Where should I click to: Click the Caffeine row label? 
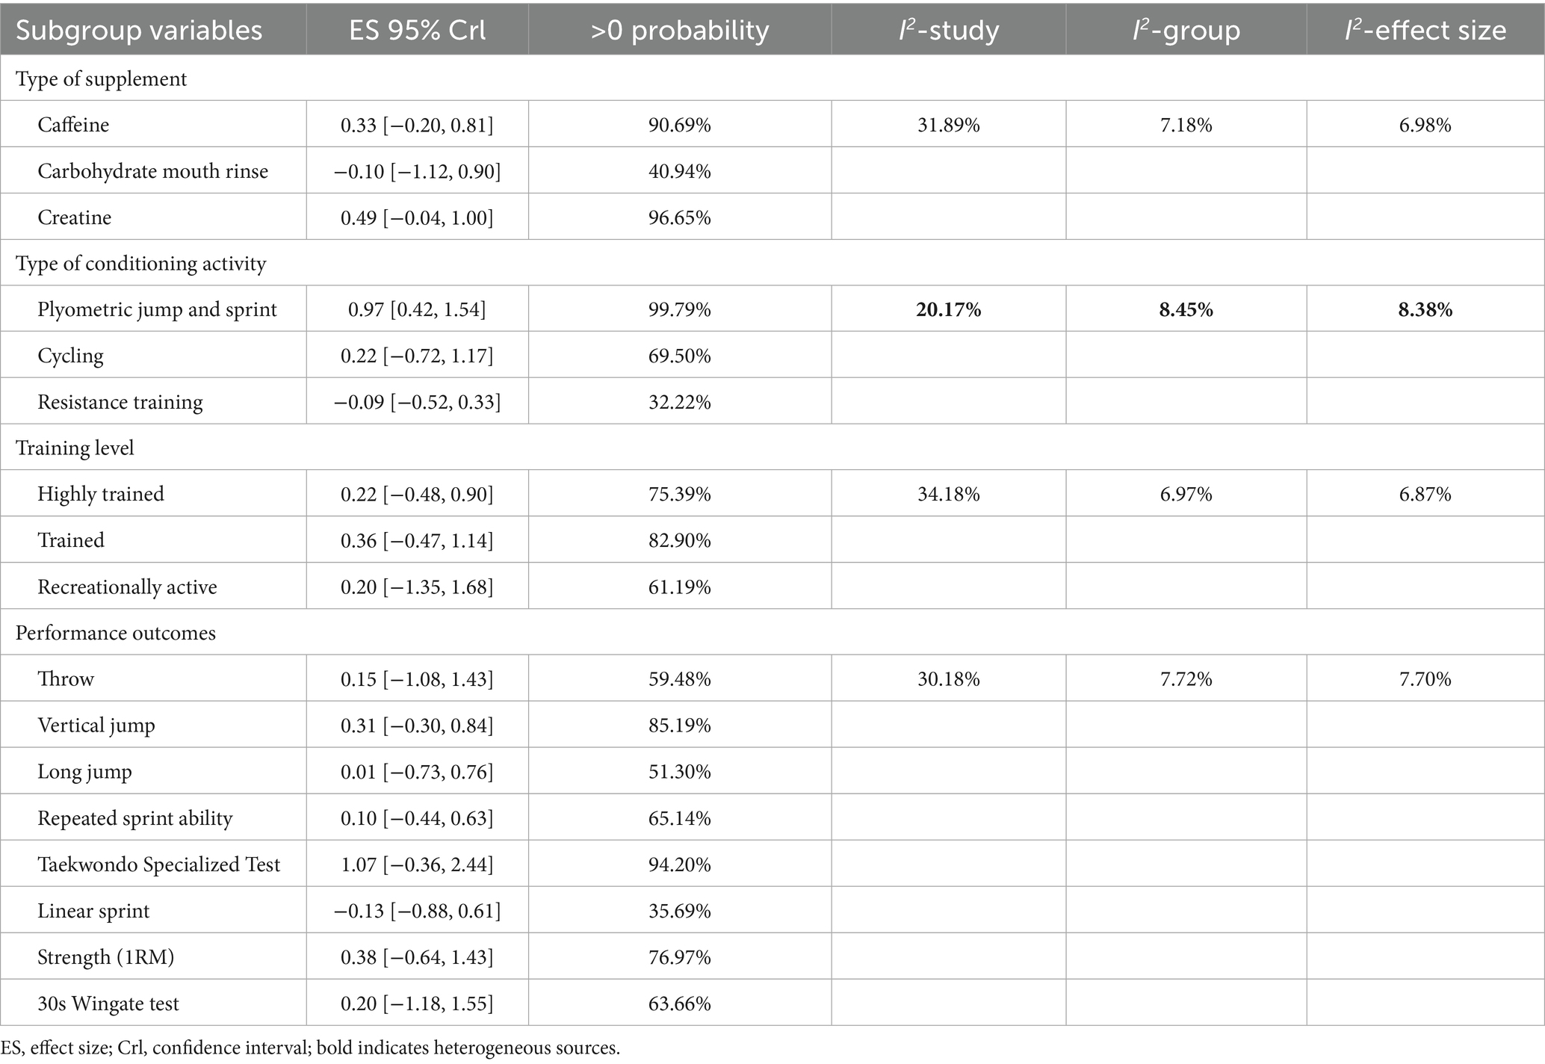(x=73, y=125)
